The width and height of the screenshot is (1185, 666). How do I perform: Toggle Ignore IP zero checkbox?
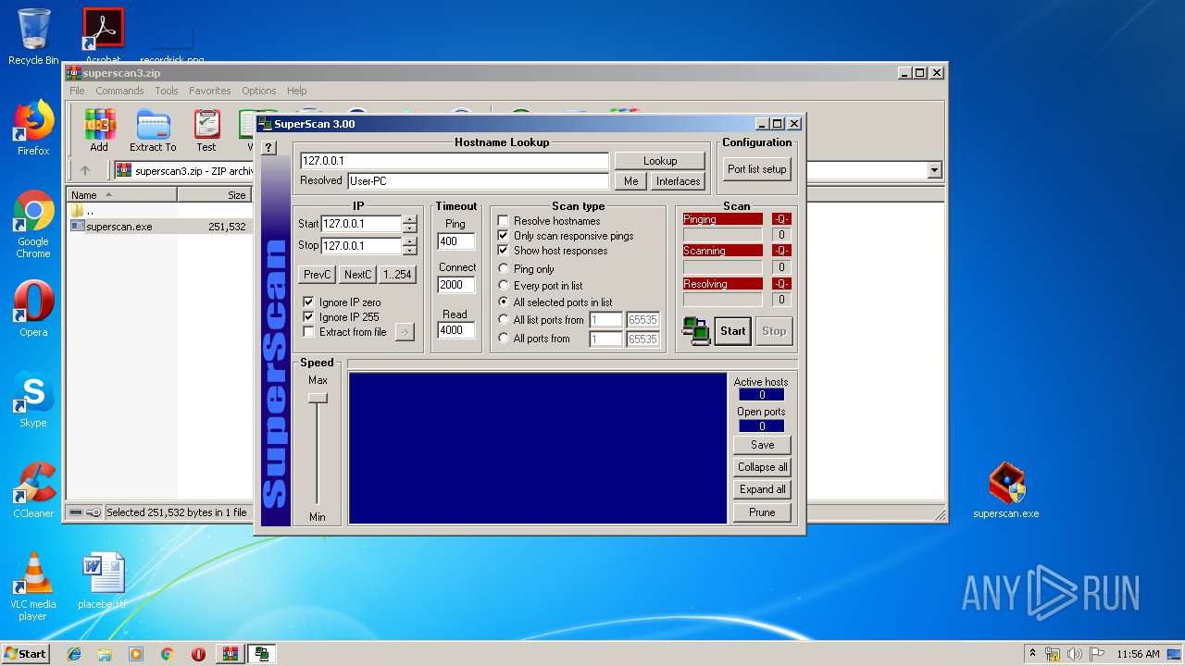309,302
